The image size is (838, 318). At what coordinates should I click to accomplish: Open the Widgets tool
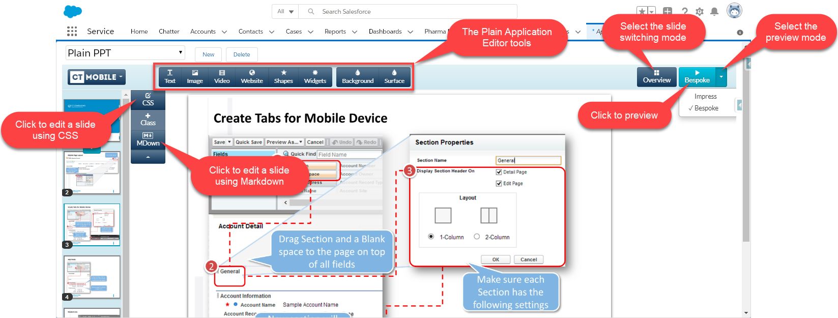315,77
